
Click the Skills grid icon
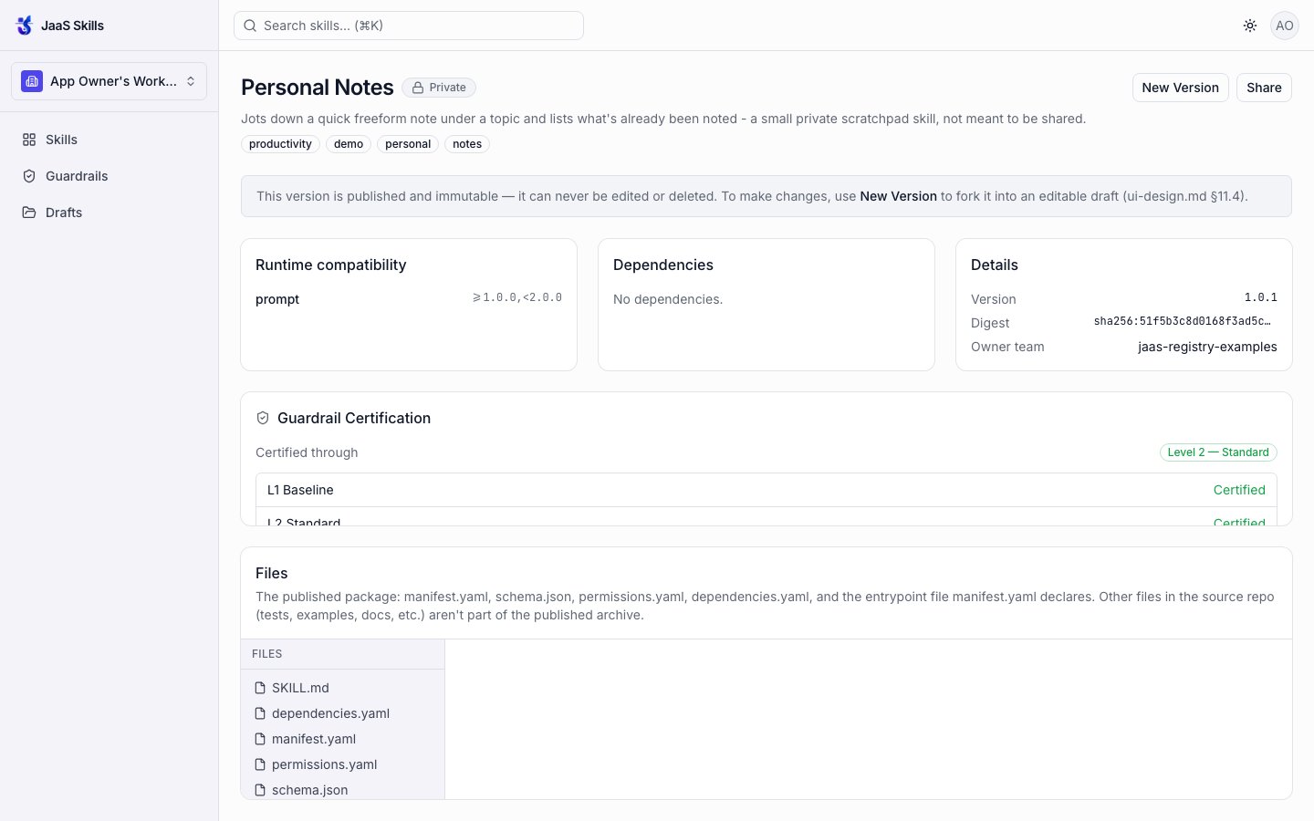point(29,140)
